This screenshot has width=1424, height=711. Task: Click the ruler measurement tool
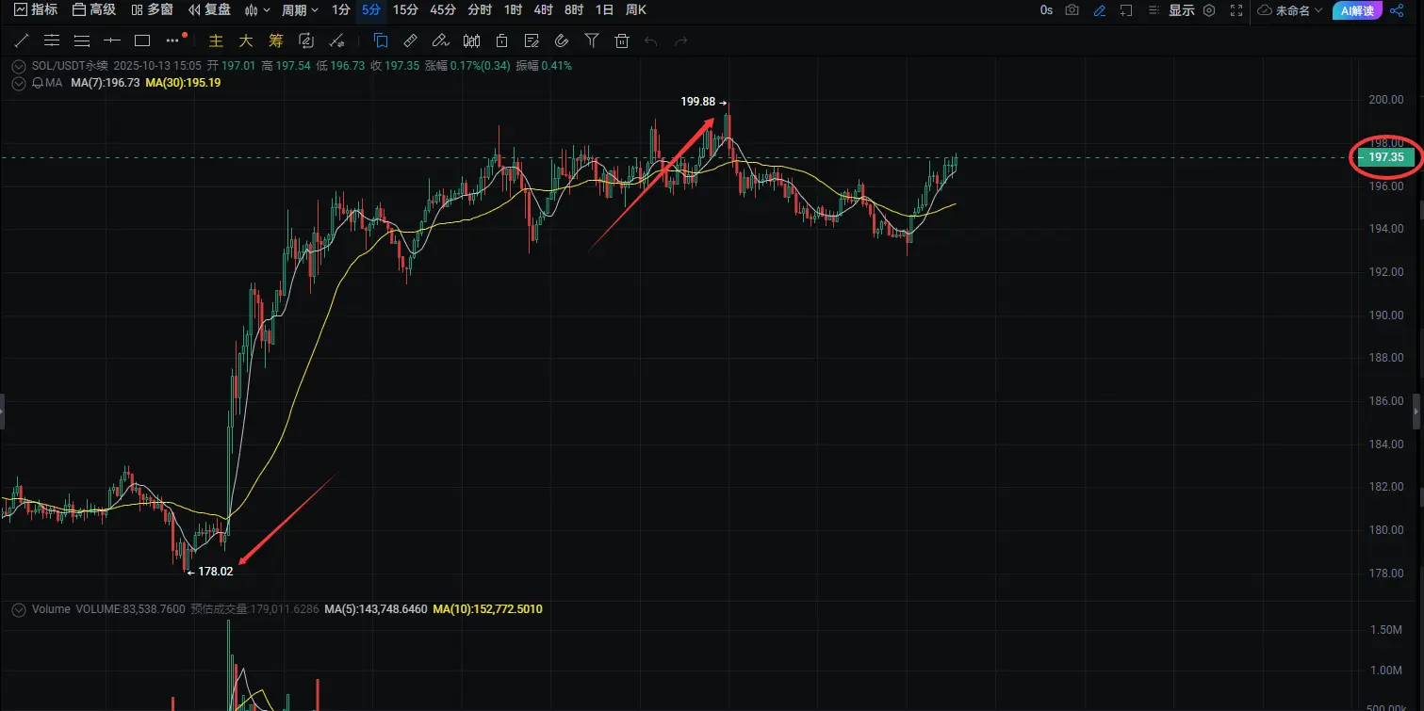[410, 40]
